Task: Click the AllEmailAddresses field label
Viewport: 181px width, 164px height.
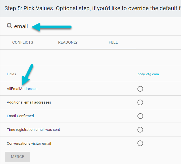Action: coord(22,89)
